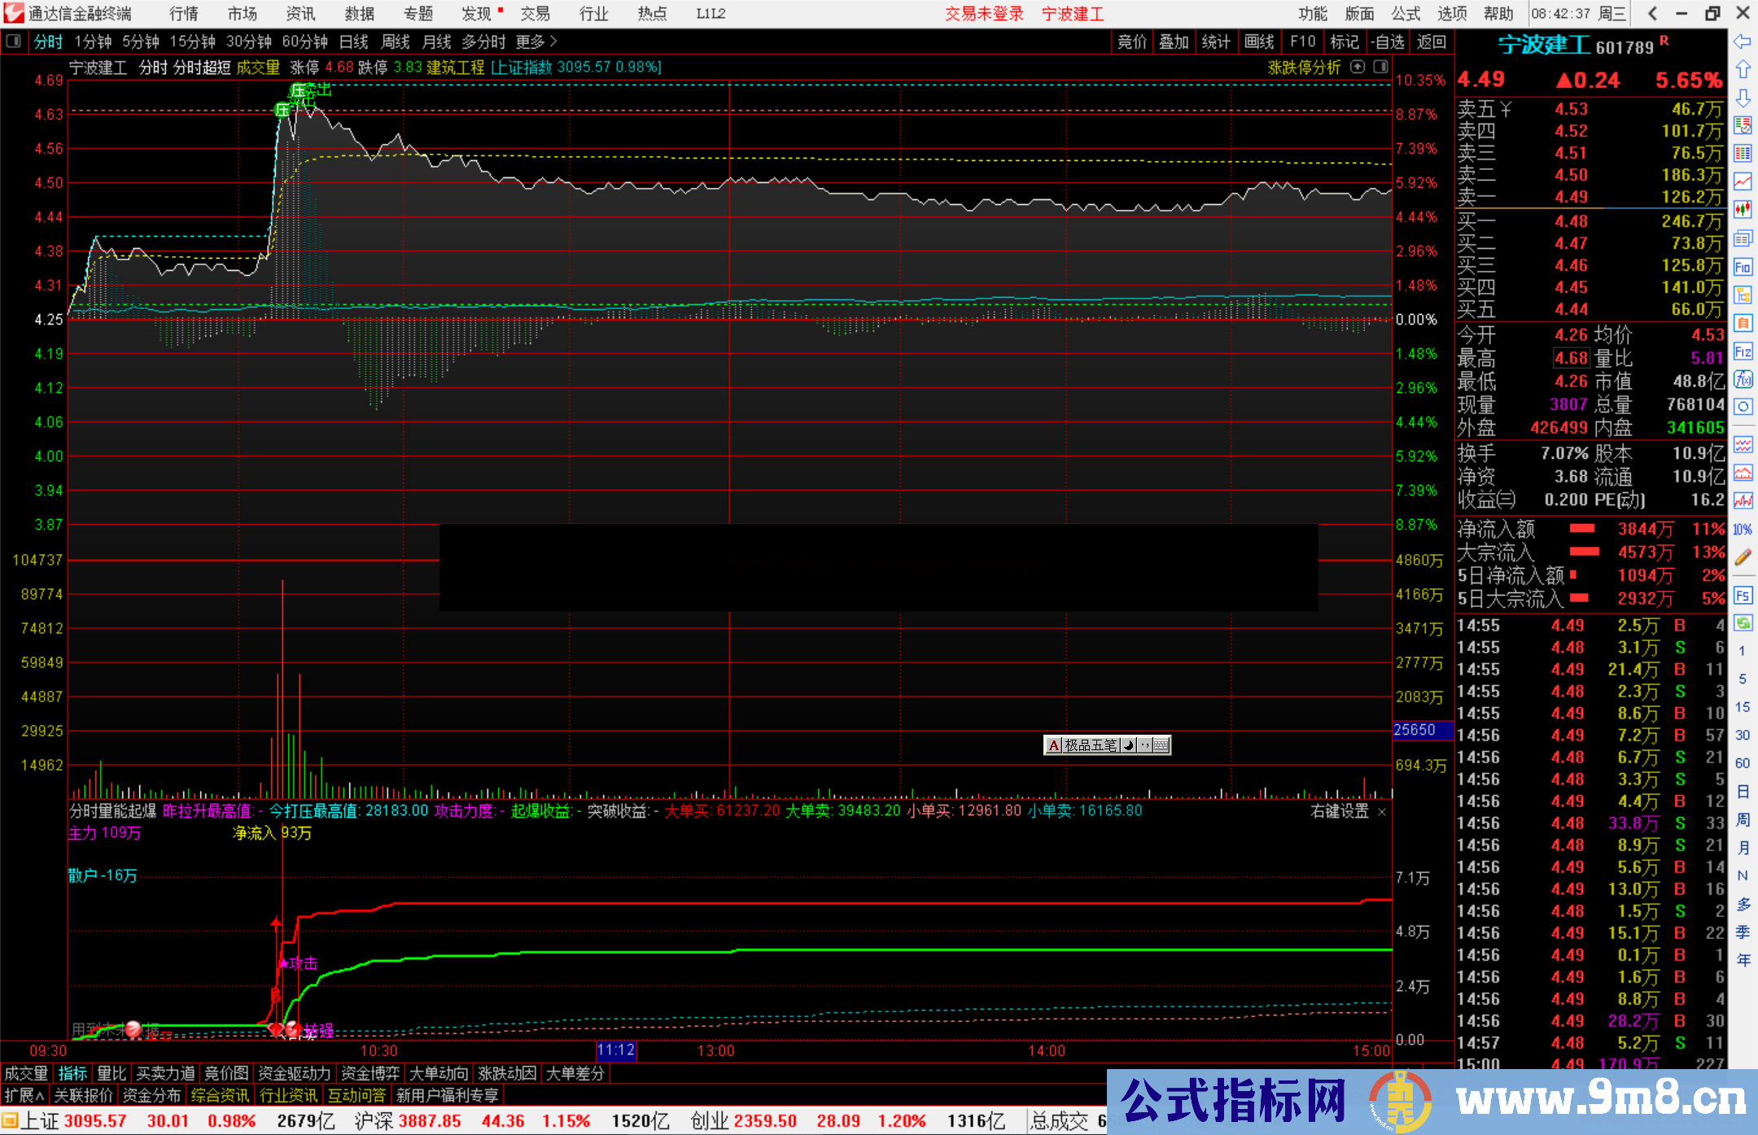Screen dimensions: 1758x1135
Task: Expand the 扩展 panel at bottom
Action: click(x=24, y=1095)
